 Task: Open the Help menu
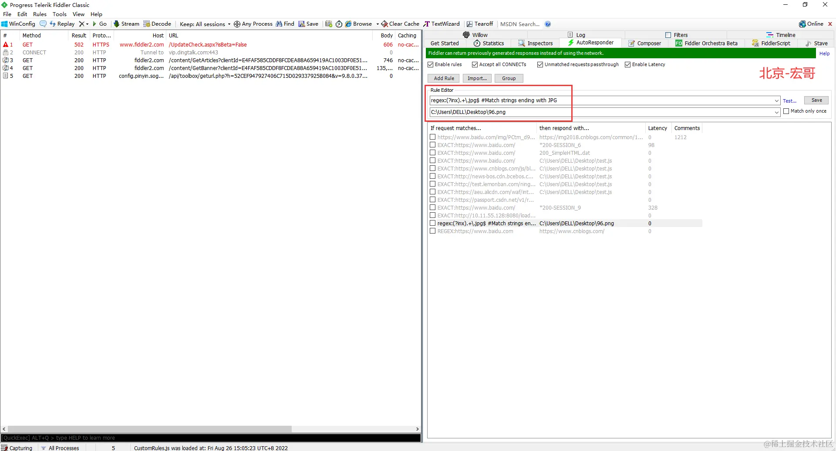tap(96, 14)
